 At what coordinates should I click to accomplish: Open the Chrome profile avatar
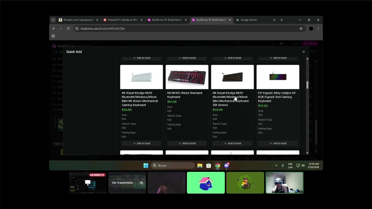311,28
